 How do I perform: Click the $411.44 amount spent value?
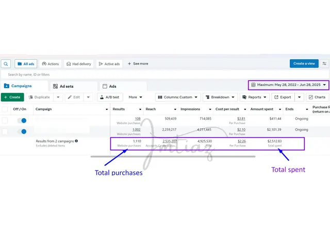point(275,119)
